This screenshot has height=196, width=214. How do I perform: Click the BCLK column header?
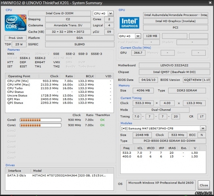[x=85, y=76]
